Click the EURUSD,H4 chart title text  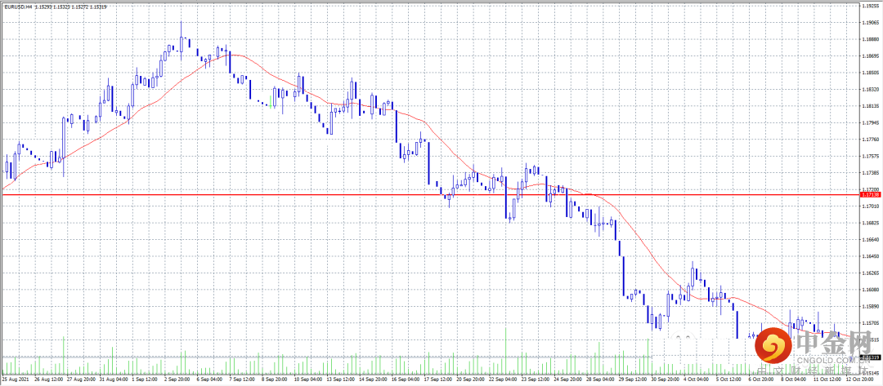pos(17,7)
